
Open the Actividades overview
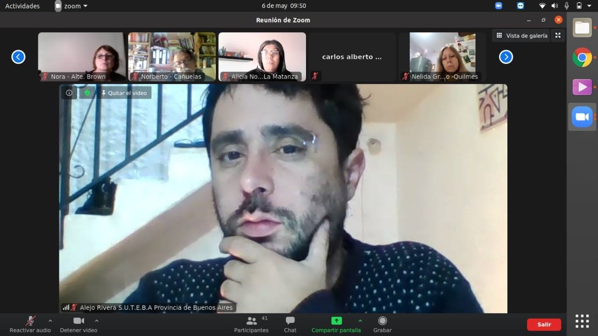click(x=22, y=6)
